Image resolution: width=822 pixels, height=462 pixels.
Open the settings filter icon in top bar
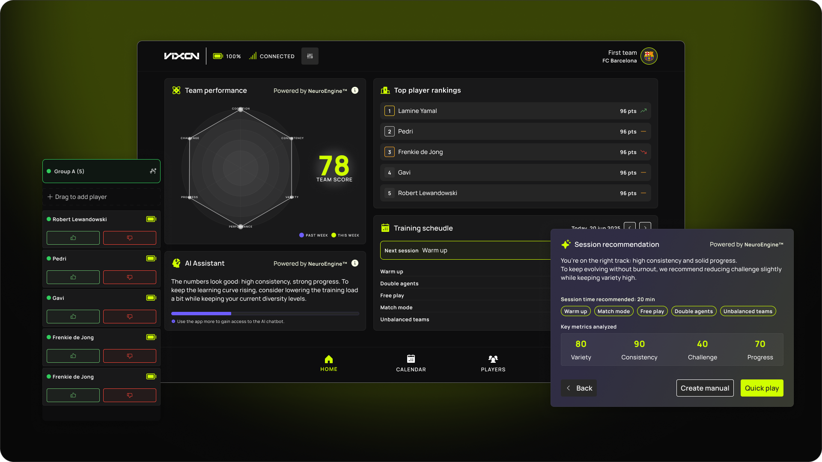coord(310,56)
